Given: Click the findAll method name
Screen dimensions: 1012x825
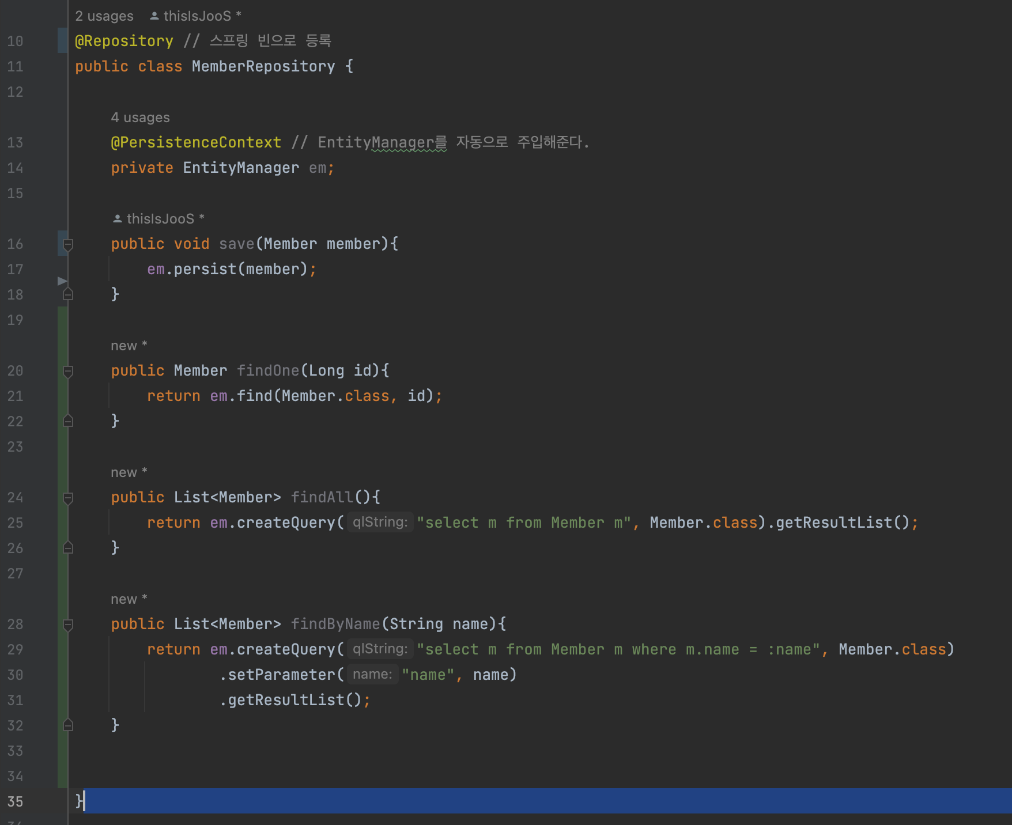Looking at the screenshot, I should [322, 497].
